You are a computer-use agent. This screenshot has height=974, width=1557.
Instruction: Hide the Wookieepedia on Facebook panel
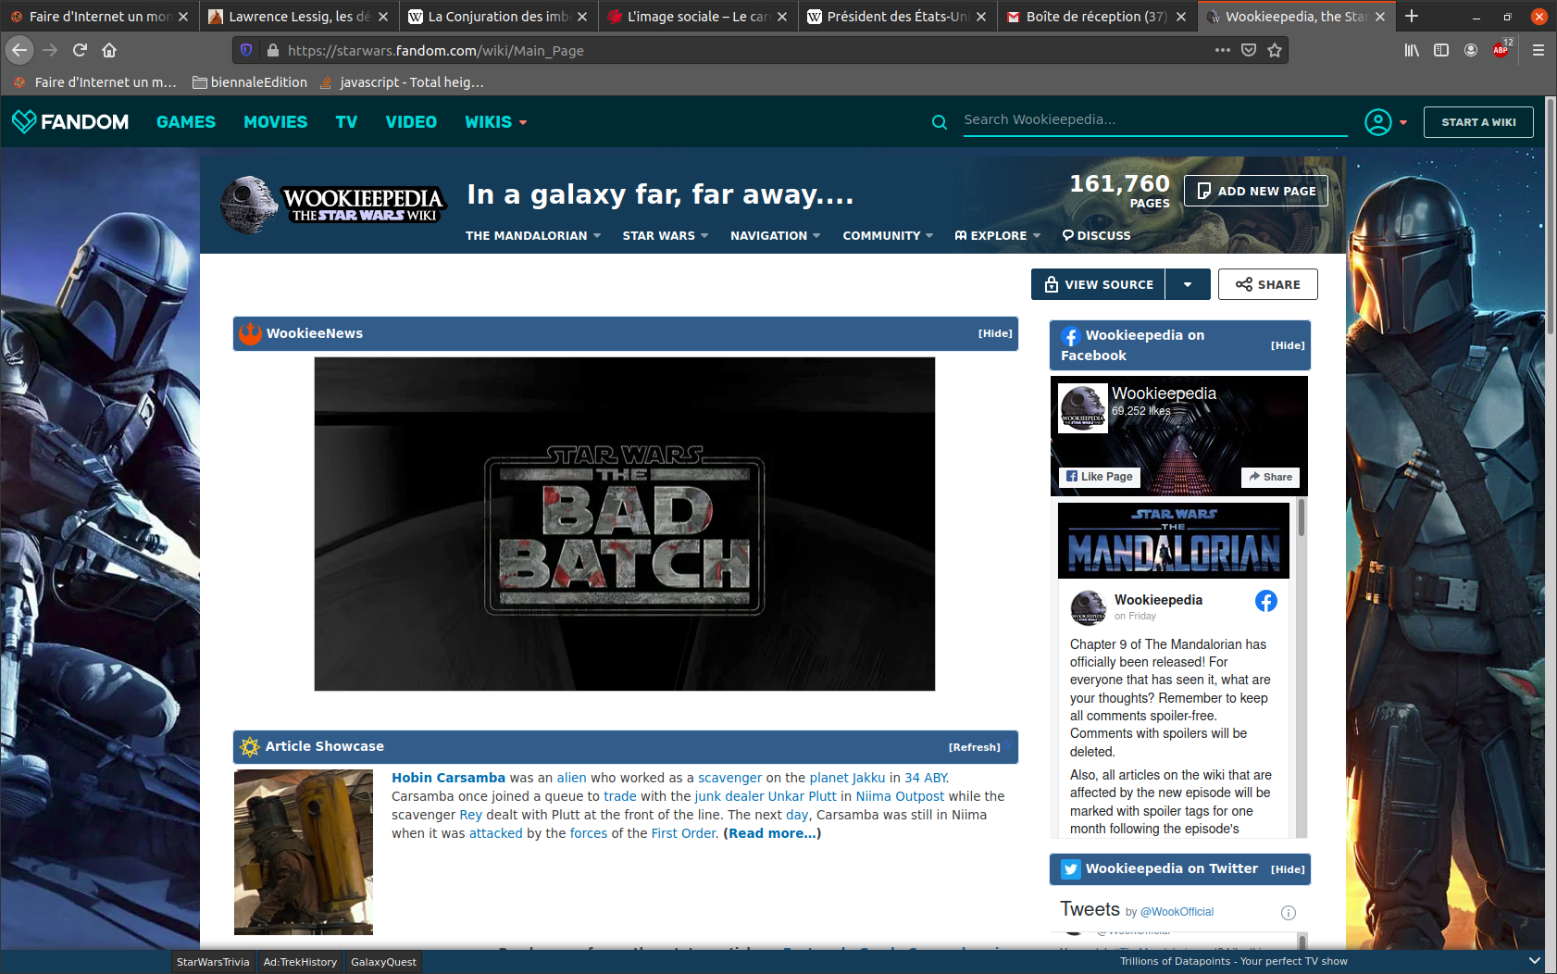click(1288, 345)
